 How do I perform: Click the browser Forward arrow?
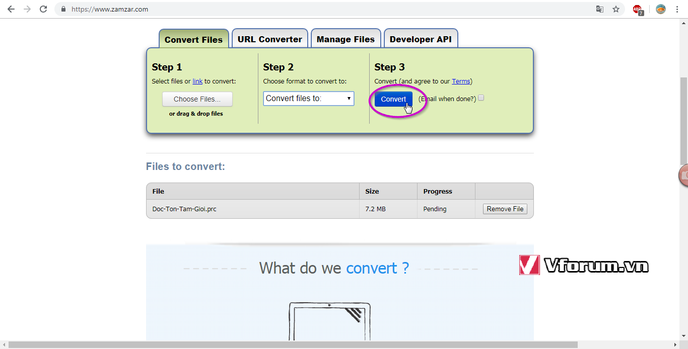click(x=27, y=9)
